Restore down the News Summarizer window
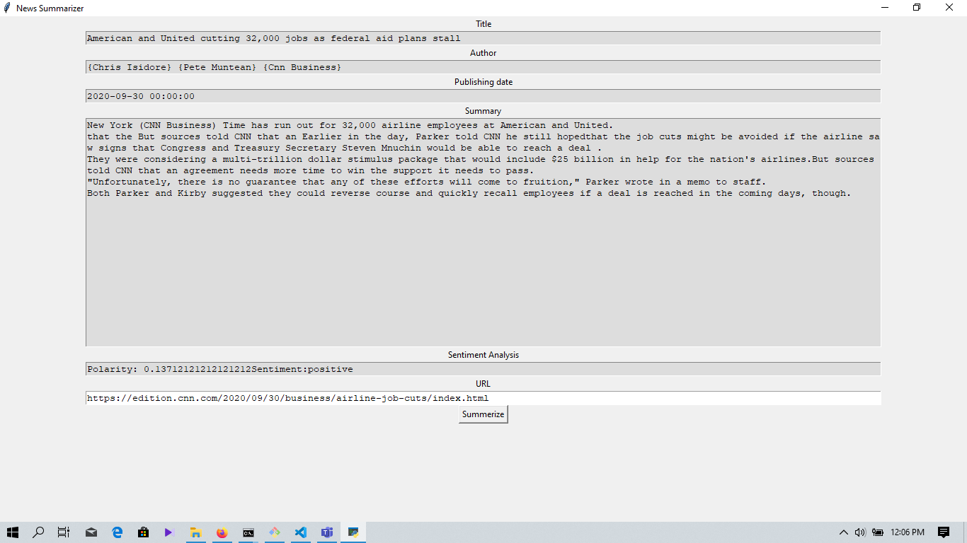The height and width of the screenshot is (543, 967). 917,8
